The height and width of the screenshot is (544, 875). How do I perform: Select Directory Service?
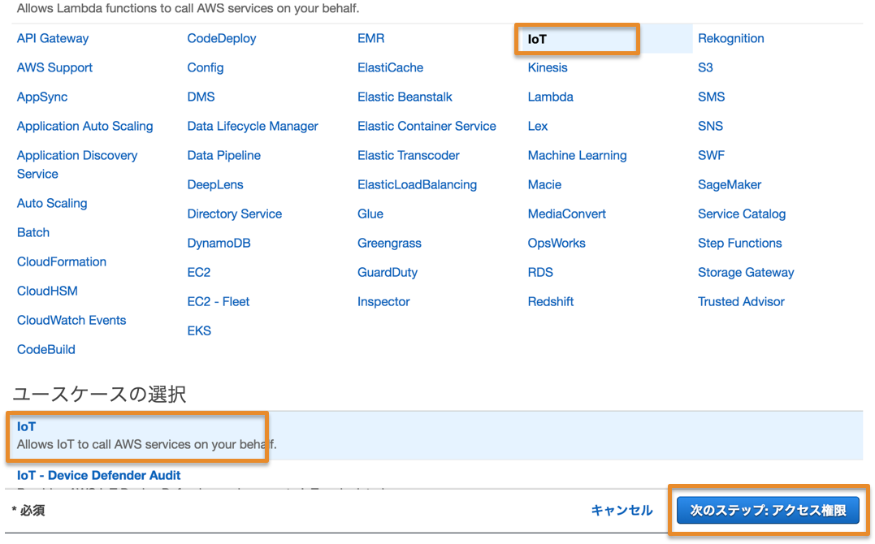234,214
